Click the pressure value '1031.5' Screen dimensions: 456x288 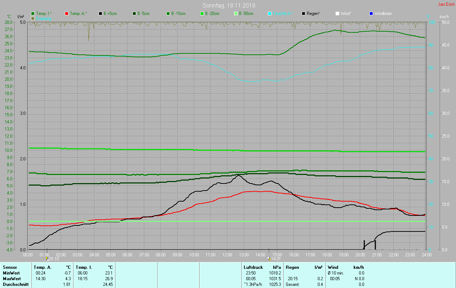[275, 278]
